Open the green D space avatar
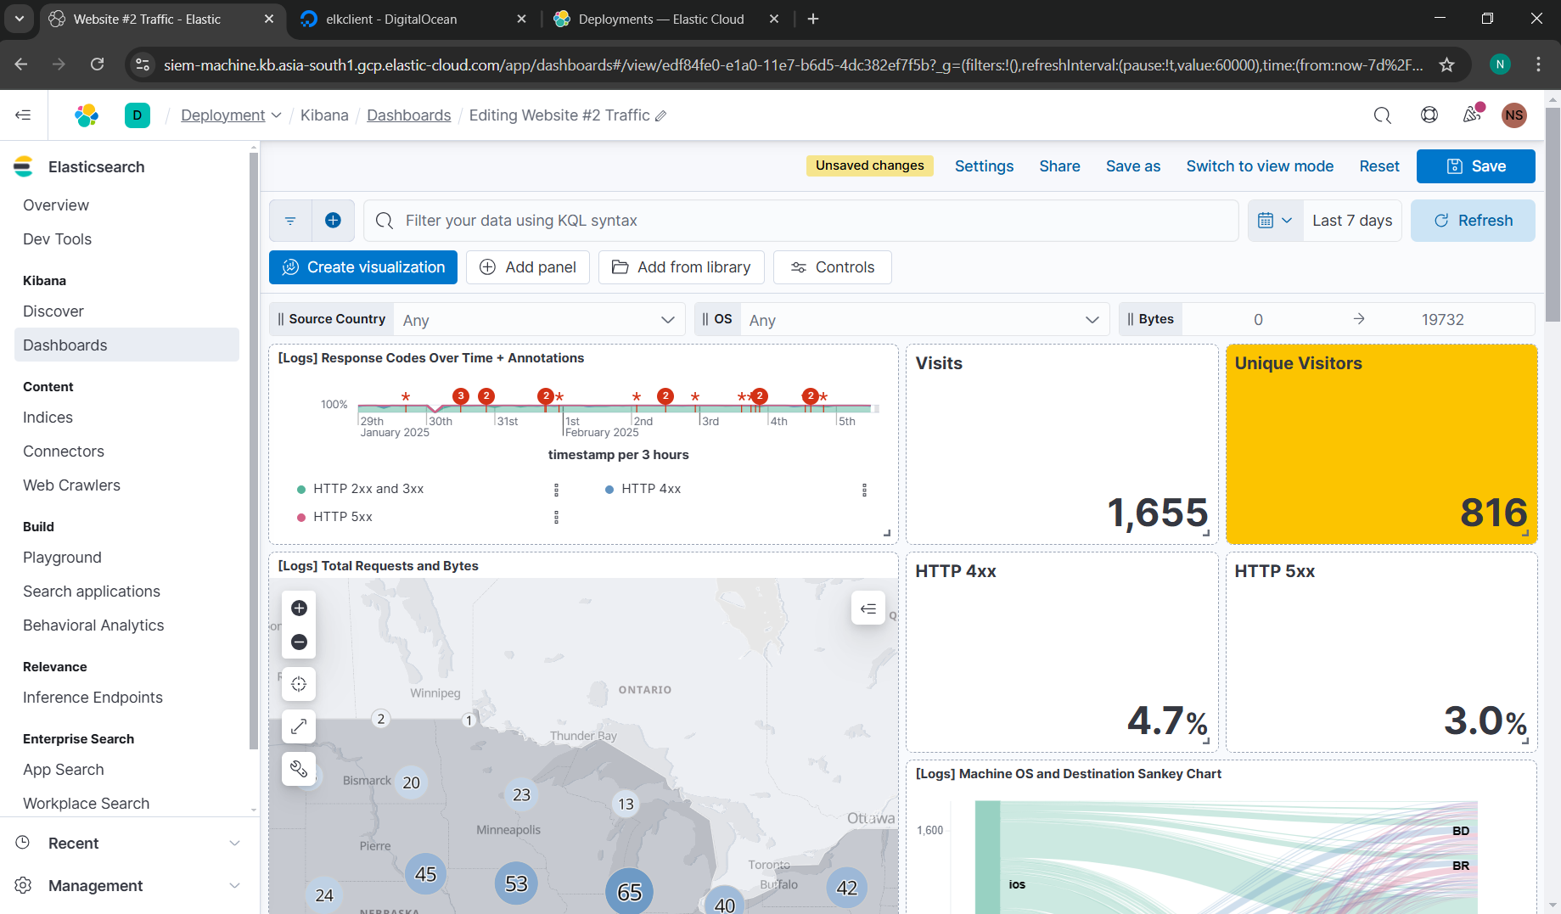 click(x=137, y=115)
